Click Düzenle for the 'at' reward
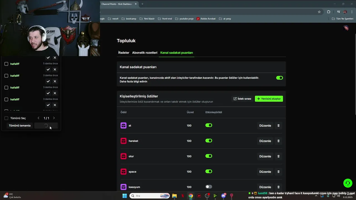356x200 pixels. coord(265,126)
